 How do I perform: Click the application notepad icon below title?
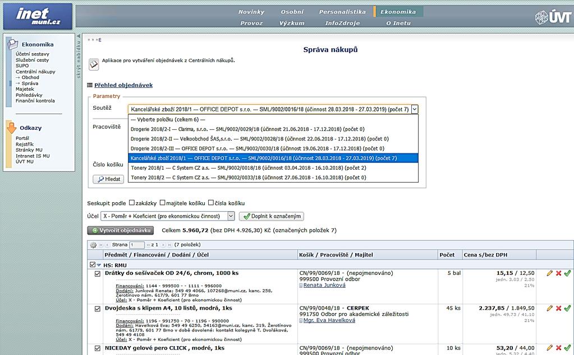pos(94,64)
